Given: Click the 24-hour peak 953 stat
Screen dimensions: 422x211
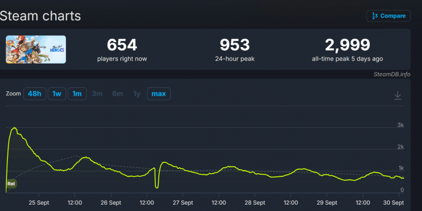Looking at the screenshot, I should 235,45.
